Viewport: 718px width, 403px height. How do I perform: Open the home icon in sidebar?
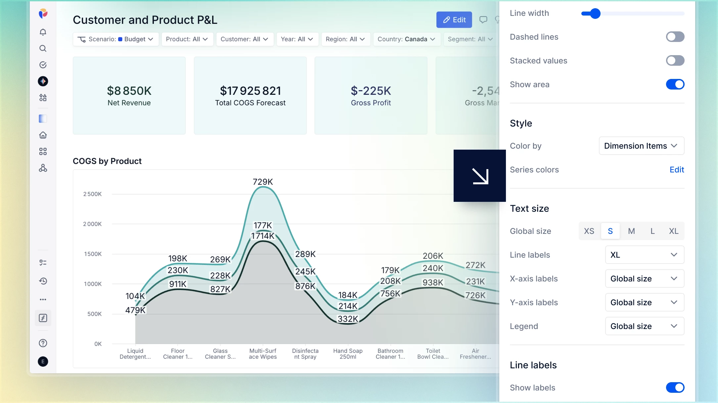(x=43, y=135)
